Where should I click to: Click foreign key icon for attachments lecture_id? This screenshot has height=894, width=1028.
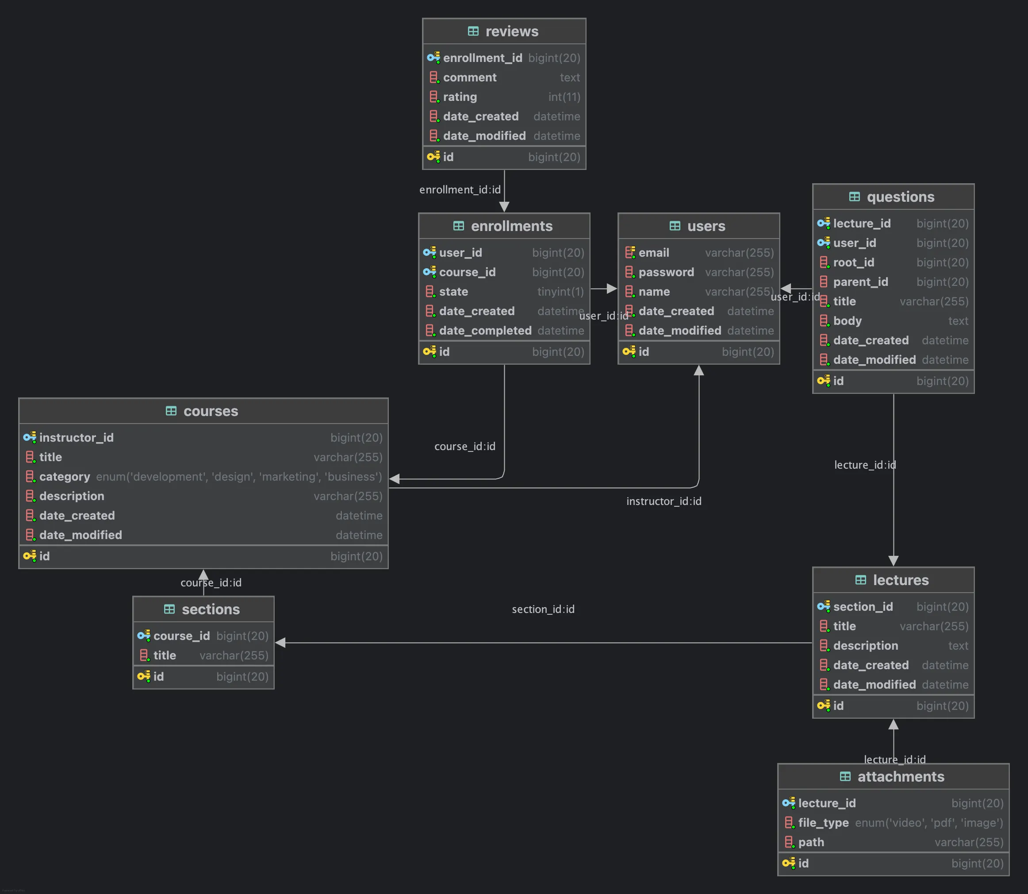(x=788, y=803)
